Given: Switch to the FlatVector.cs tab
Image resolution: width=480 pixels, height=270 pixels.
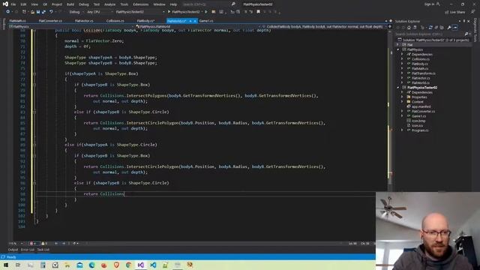Looking at the screenshot, I should point(84,21).
